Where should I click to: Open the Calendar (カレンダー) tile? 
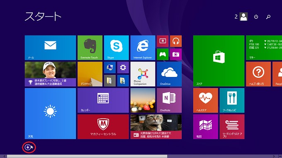click(x=103, y=101)
